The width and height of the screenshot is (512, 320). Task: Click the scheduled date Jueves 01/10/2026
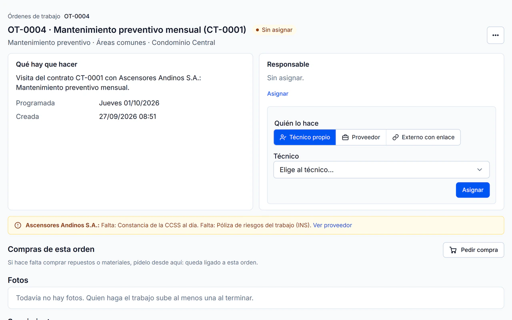click(x=129, y=103)
